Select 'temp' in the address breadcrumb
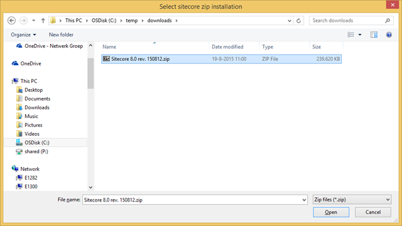The width and height of the screenshot is (402, 226). pos(132,21)
